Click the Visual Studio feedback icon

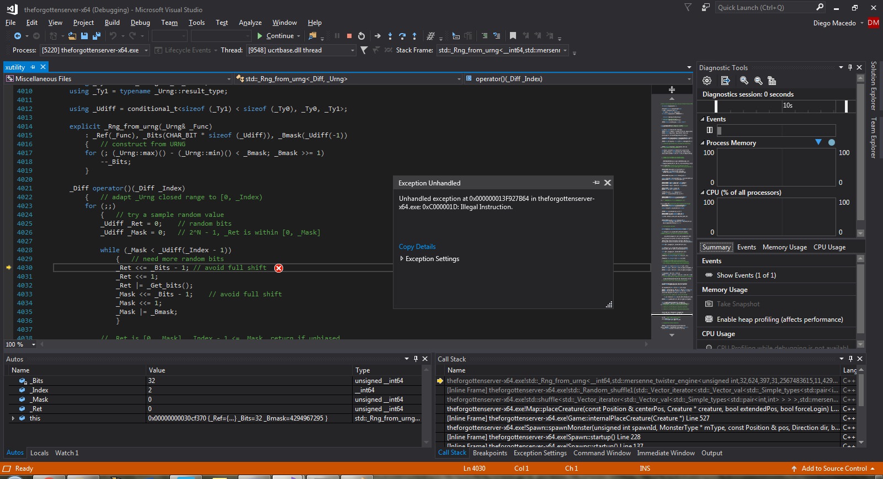click(x=705, y=8)
